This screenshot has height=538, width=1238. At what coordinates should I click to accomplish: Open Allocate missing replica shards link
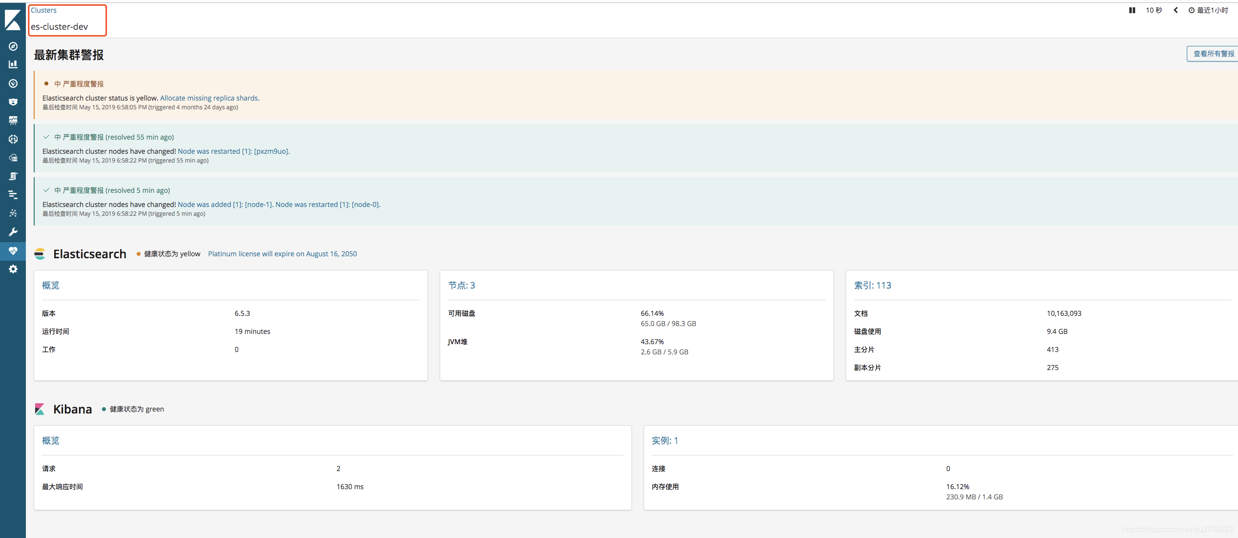[210, 98]
